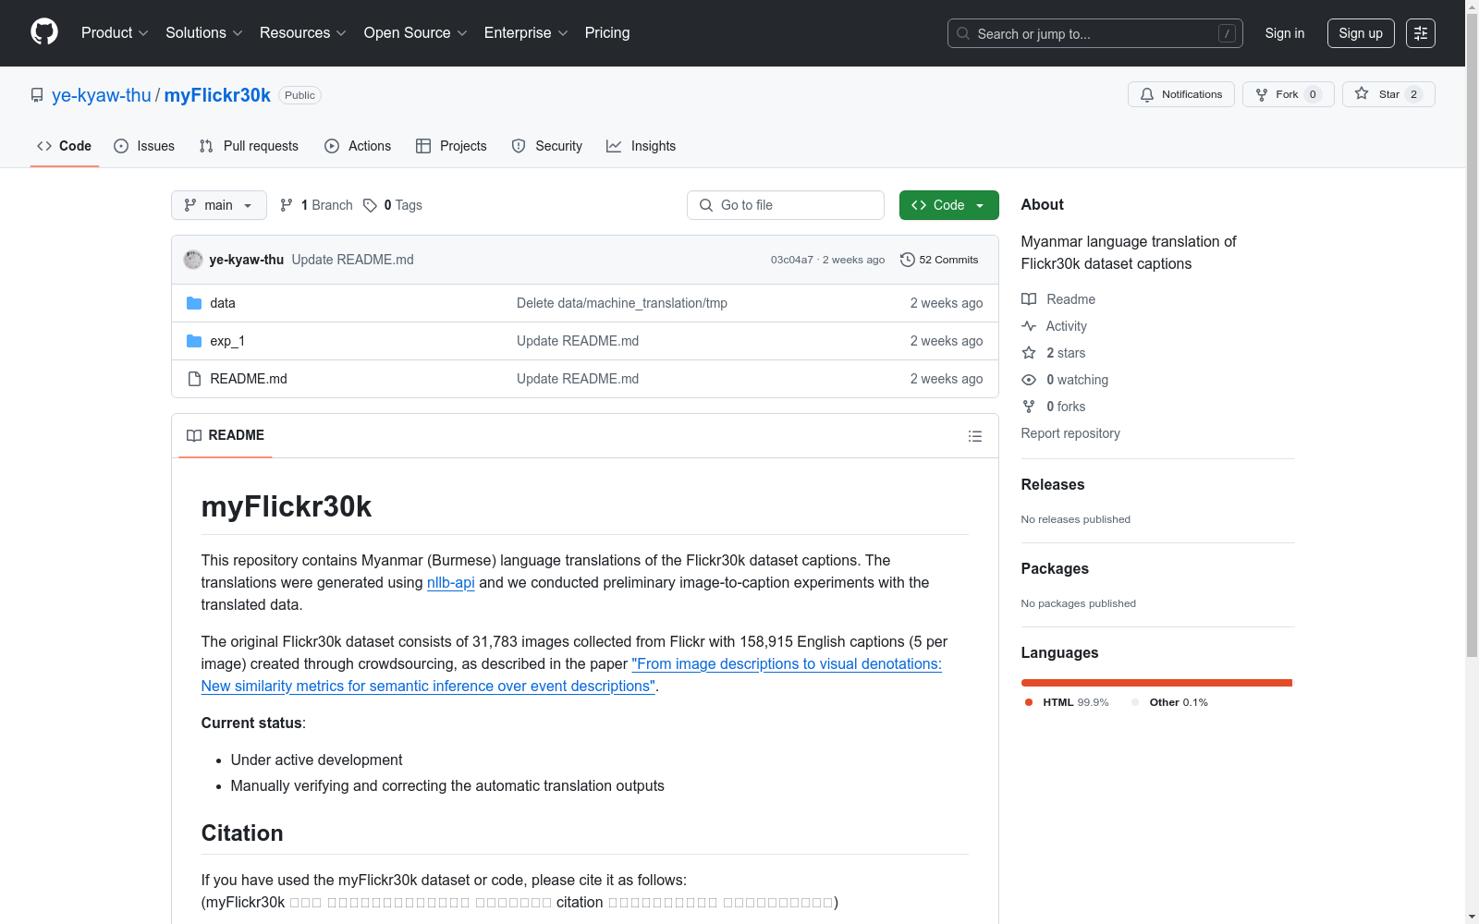The image size is (1479, 924).
Task: Open the exp_1 folder name link
Action: [227, 341]
